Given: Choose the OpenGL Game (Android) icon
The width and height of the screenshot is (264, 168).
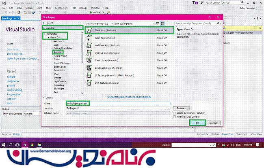Looking at the screenshot, I should (89, 53).
